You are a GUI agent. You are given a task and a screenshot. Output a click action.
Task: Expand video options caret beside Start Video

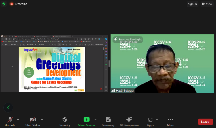pos(42,119)
